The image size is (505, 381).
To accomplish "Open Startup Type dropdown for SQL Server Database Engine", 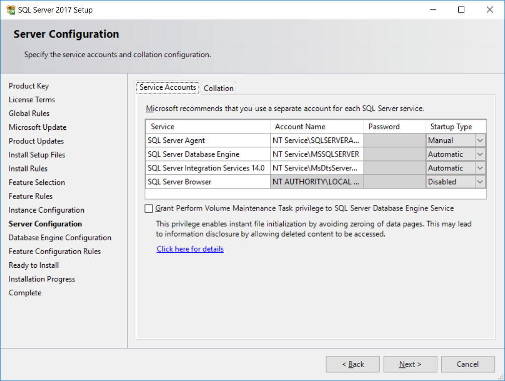I will pyautogui.click(x=480, y=154).
